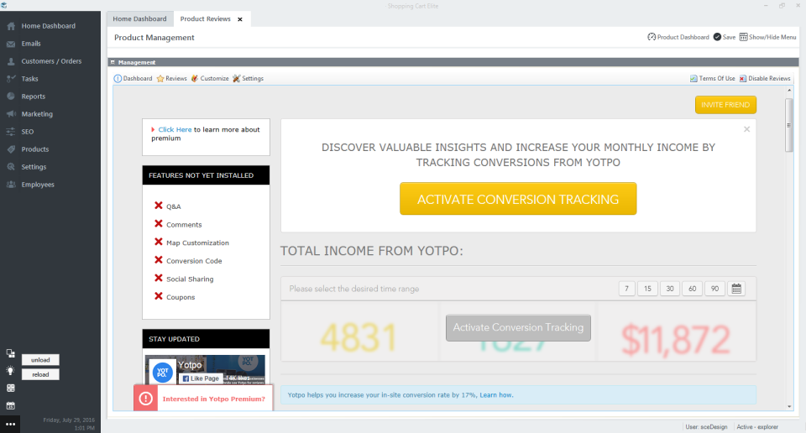Click the scrollbar up arrow

tap(789, 91)
